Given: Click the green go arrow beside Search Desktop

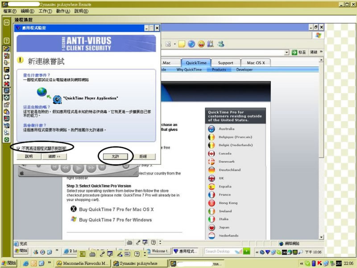Looking at the screenshot, I should click(x=247, y=251).
